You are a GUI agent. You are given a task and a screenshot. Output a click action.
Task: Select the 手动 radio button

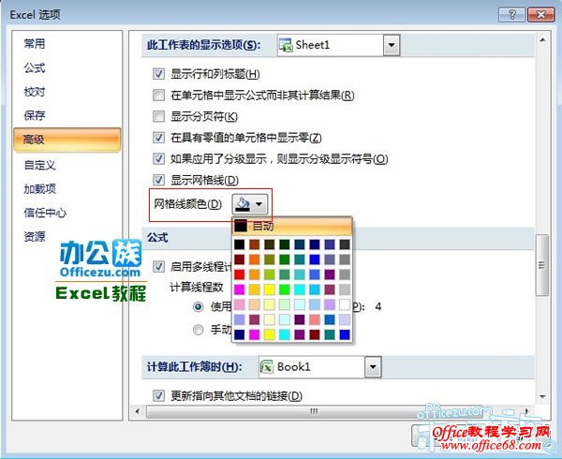point(199,330)
